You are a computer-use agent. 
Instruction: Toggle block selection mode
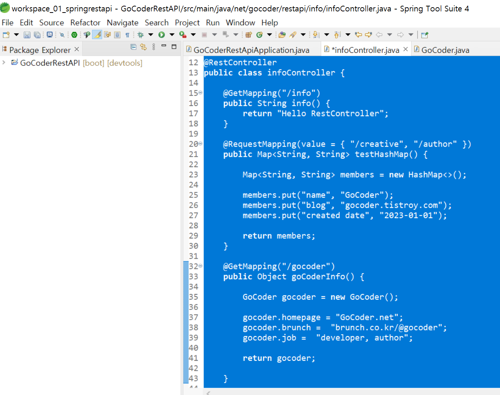click(117, 35)
